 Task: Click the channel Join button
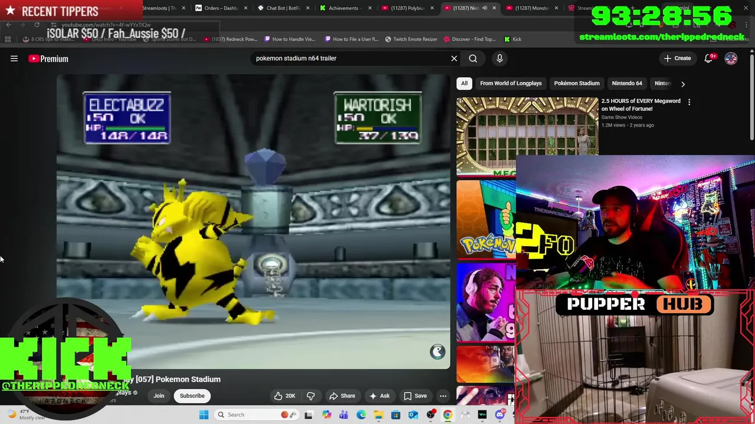point(159,396)
